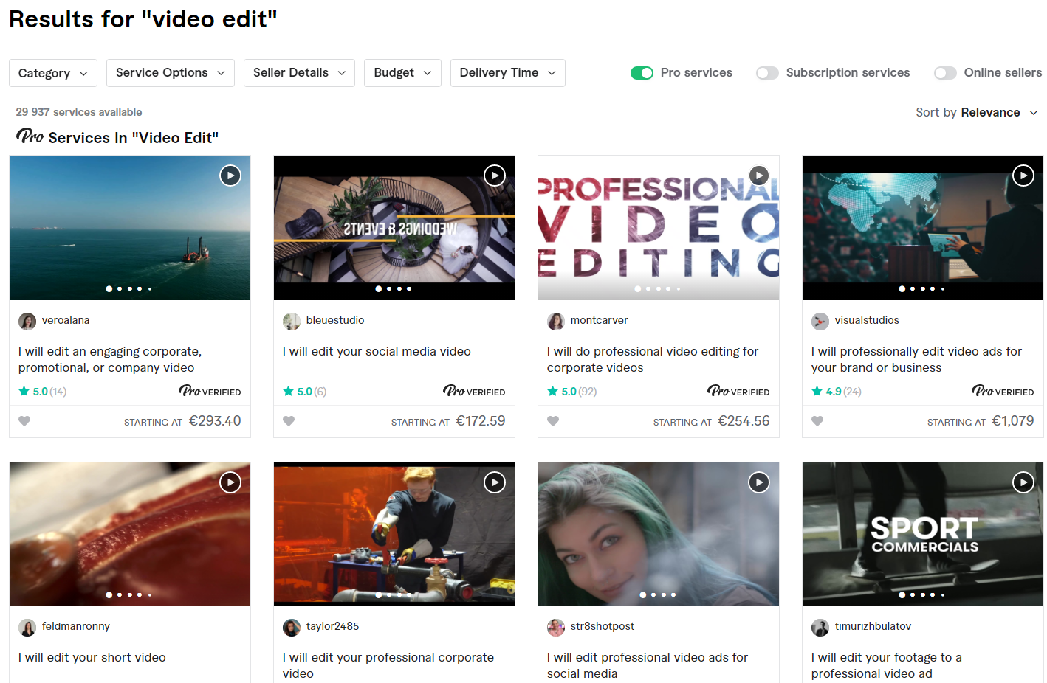Screen dimensions: 1047x683
Task: Turn on the Online sellers switch
Action: 945,73
